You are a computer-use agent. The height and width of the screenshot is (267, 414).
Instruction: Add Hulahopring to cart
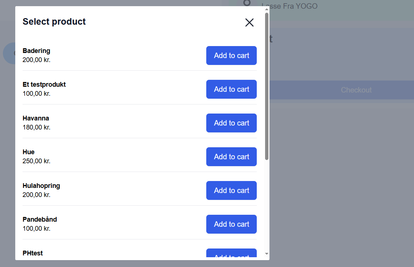point(231,190)
